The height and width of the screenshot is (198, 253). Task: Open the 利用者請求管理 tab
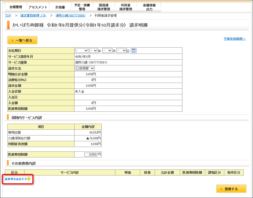(126, 7)
